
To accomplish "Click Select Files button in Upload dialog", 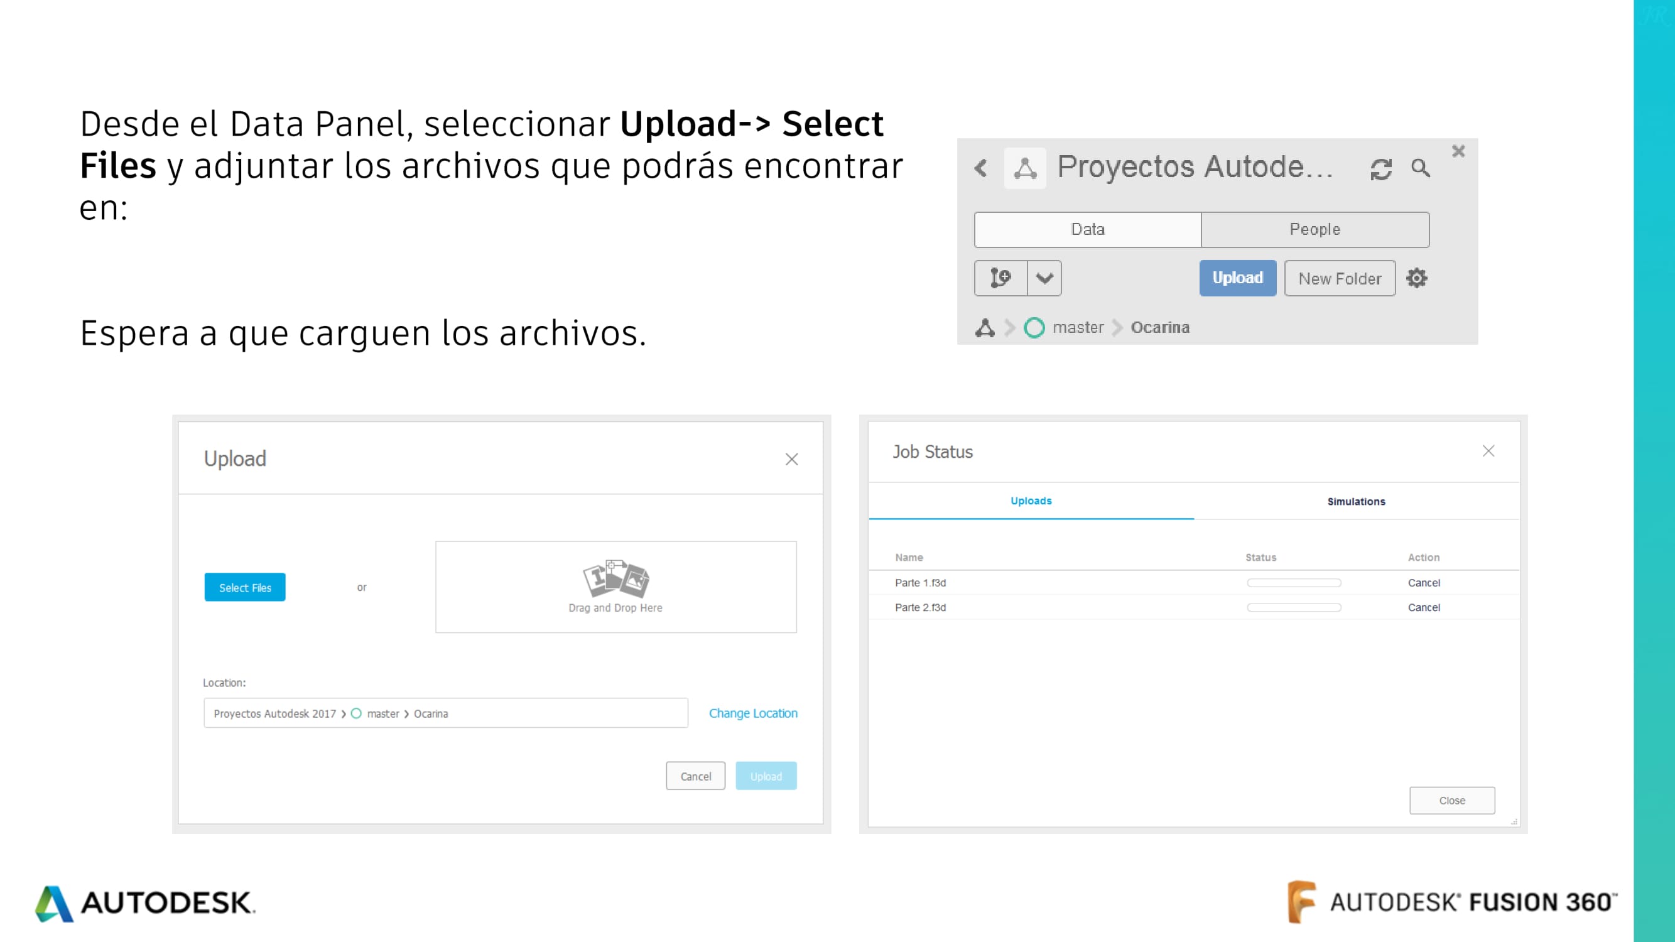I will point(245,588).
